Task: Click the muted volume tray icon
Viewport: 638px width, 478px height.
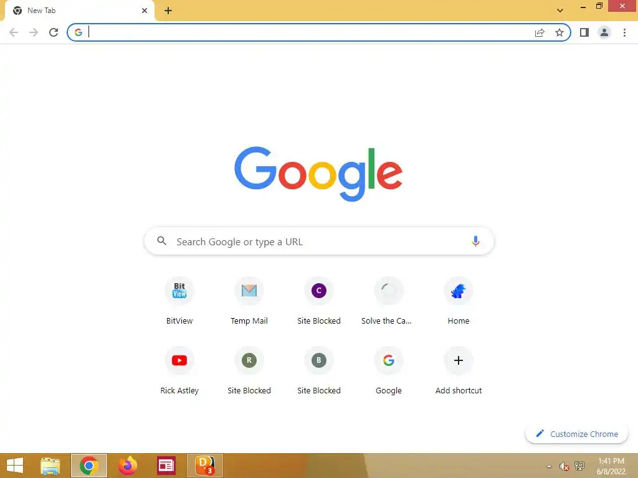Action: pos(564,466)
